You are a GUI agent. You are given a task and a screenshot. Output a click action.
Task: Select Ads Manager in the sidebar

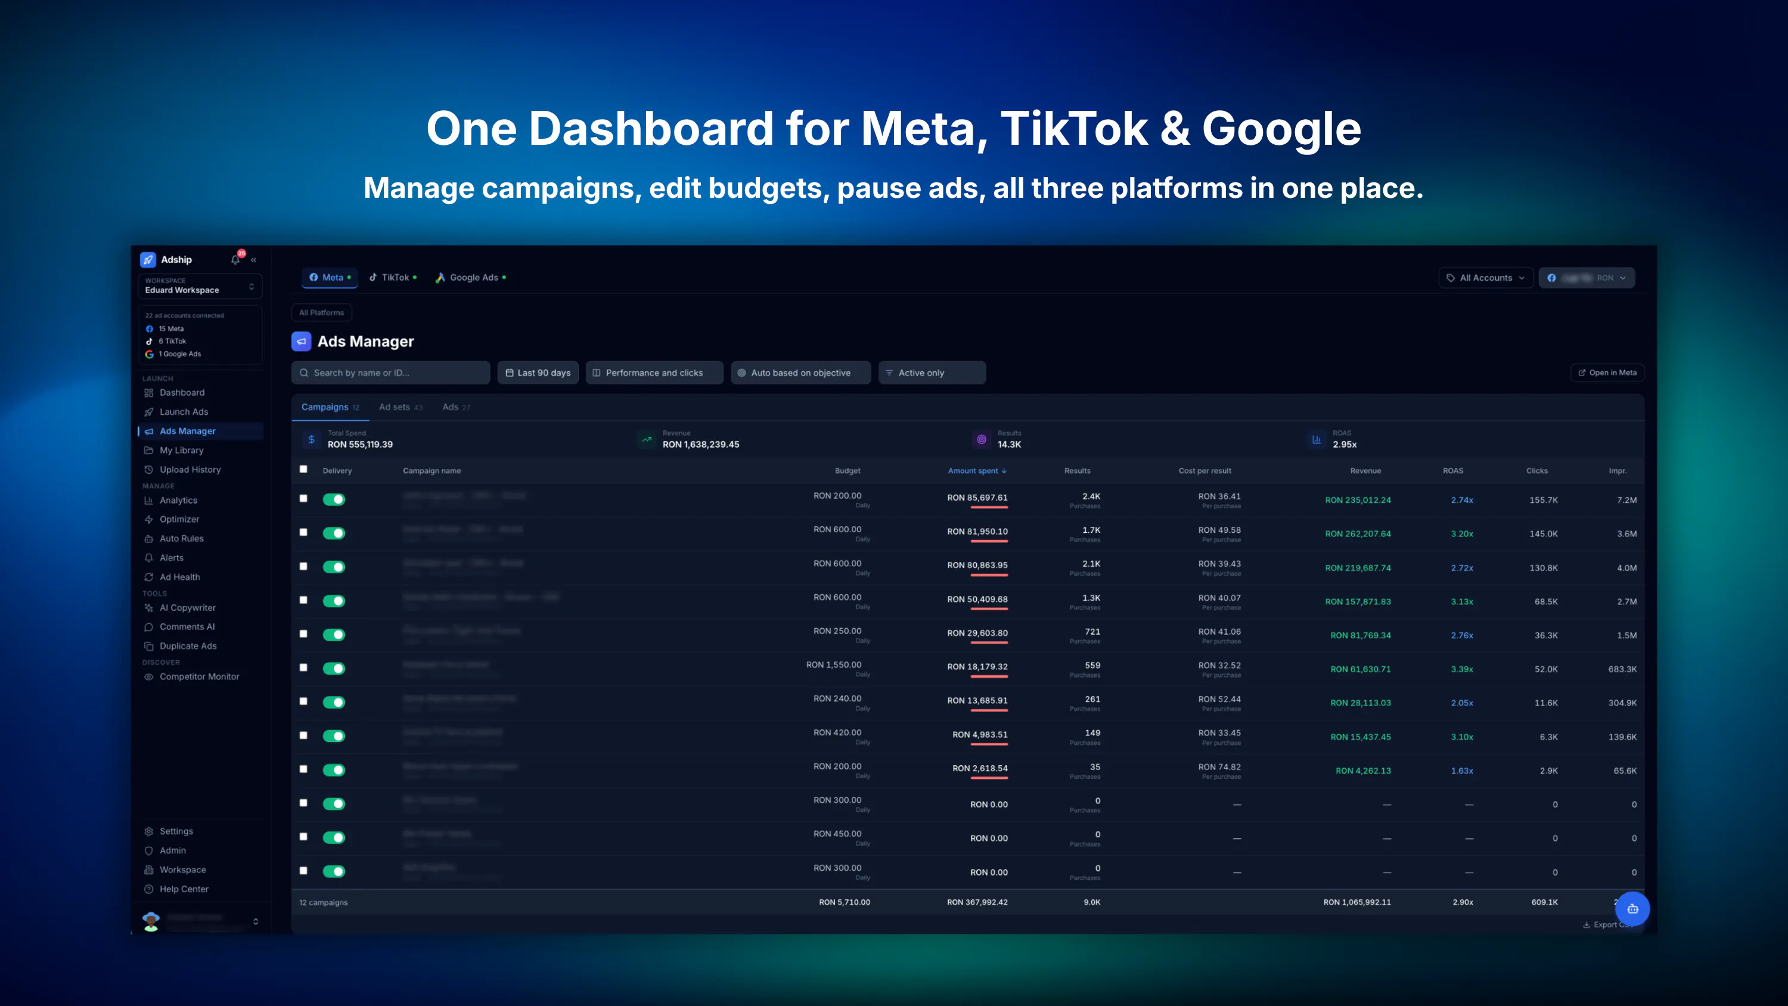coord(201,431)
